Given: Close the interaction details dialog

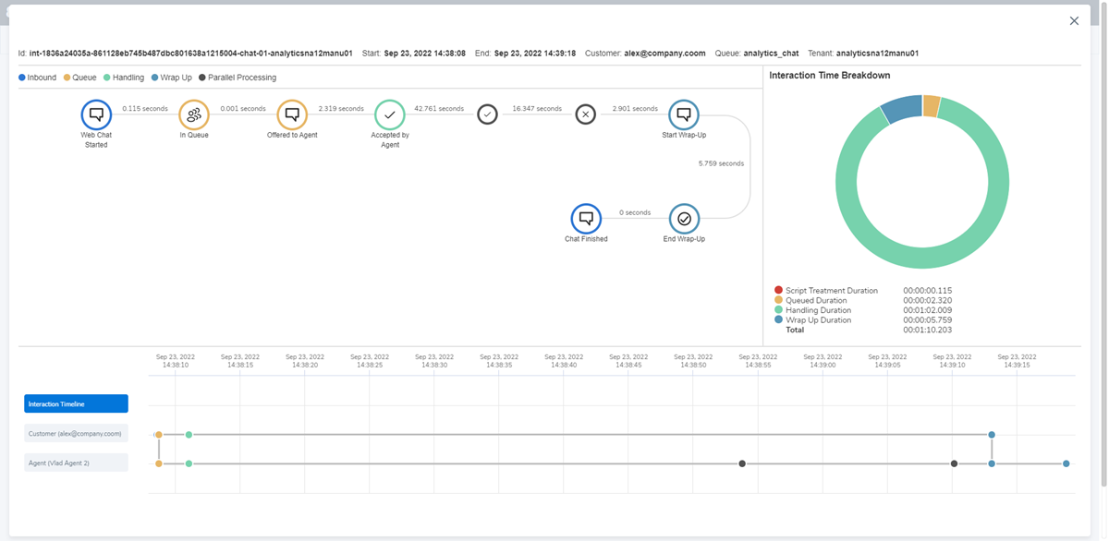Looking at the screenshot, I should [x=1074, y=20].
